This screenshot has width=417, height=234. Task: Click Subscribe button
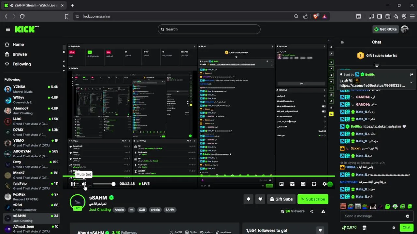pyautogui.click(x=313, y=199)
